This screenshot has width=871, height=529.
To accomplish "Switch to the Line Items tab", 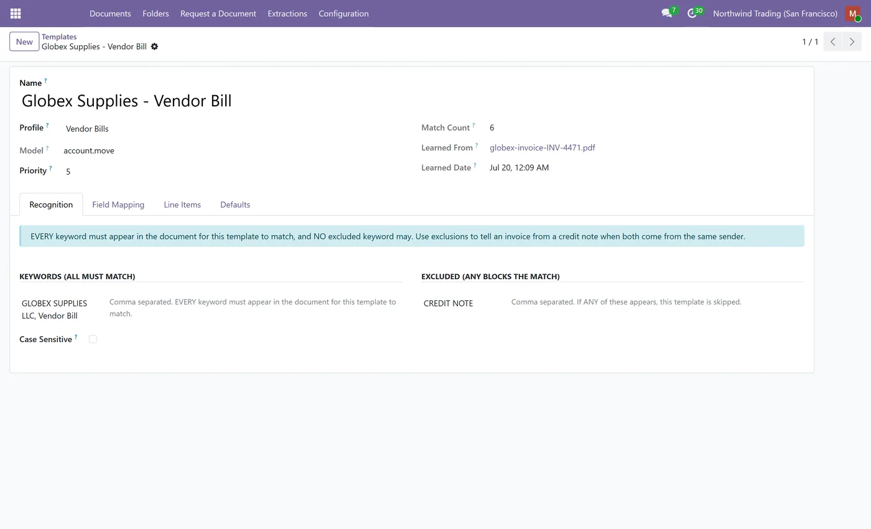I will [x=182, y=205].
